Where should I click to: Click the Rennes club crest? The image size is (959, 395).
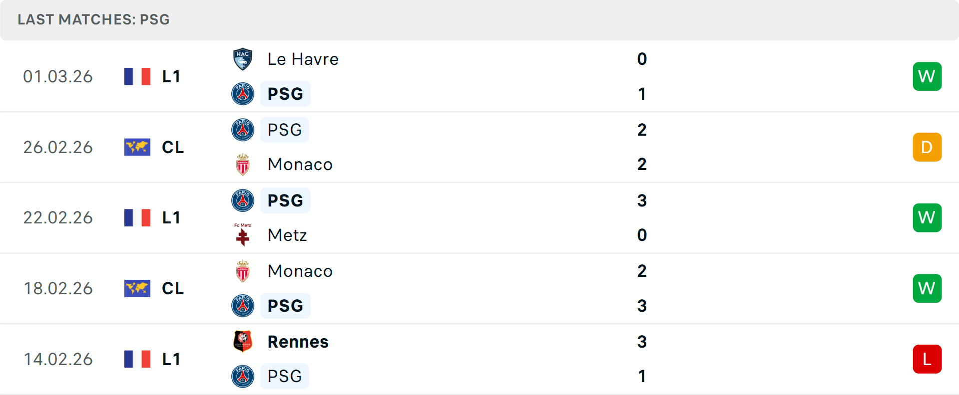click(x=243, y=342)
